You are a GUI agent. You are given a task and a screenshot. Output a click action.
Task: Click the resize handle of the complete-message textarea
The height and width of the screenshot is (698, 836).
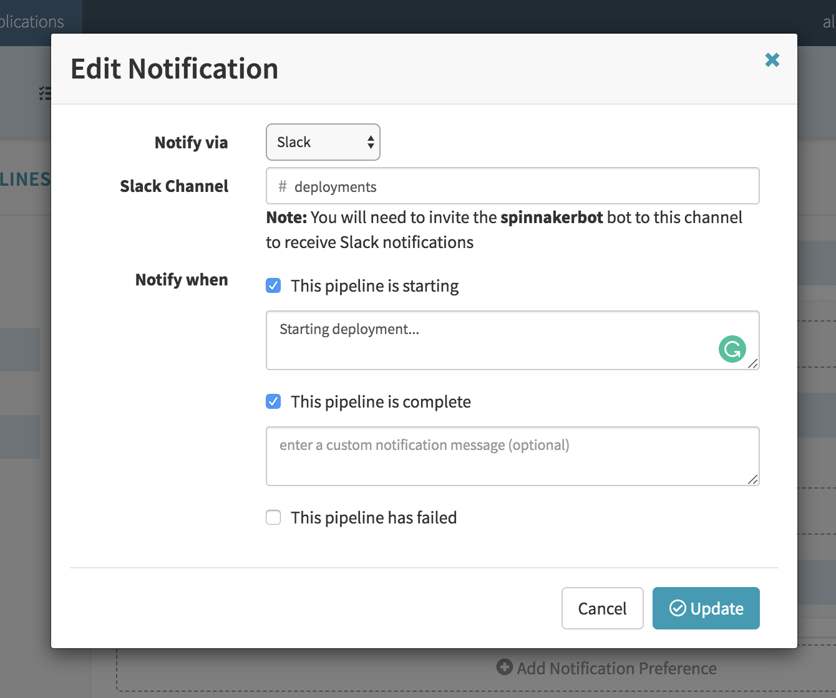(x=753, y=480)
